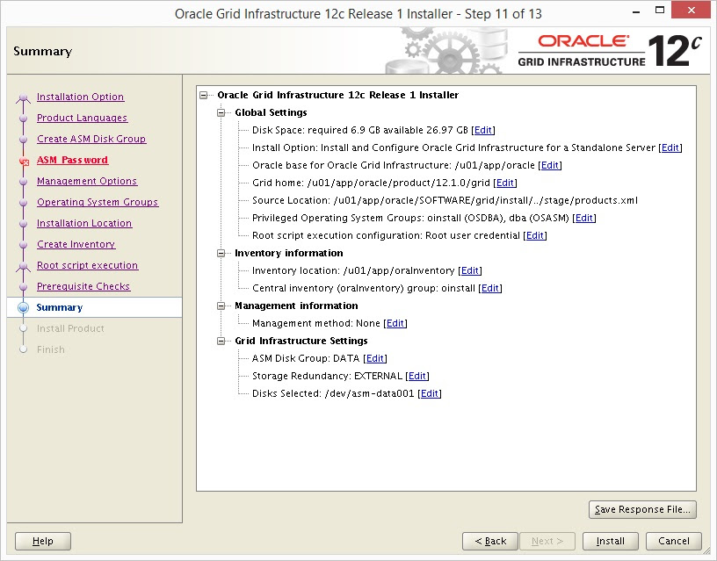The width and height of the screenshot is (717, 561).
Task: Select the 'Management information' heading text
Action: [x=296, y=306]
